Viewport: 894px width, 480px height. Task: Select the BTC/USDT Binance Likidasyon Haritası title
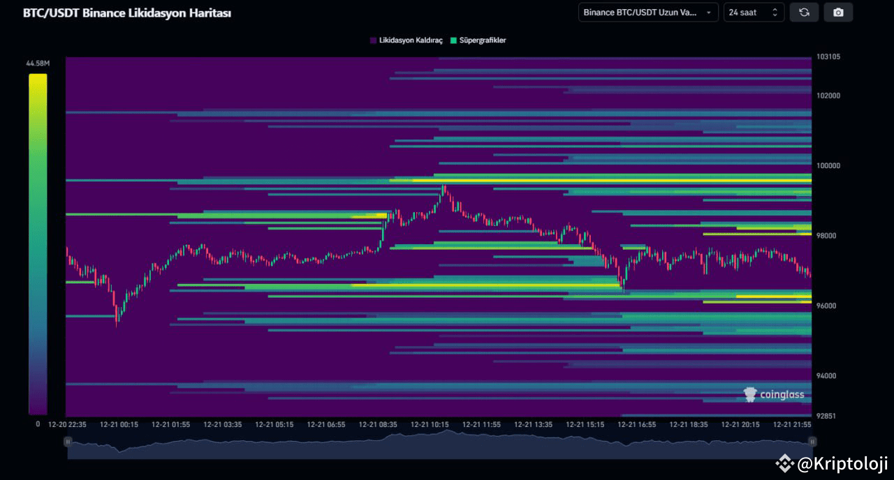[126, 13]
